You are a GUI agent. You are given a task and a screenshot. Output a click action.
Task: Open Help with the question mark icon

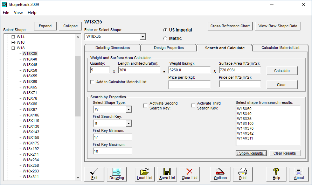276,174
